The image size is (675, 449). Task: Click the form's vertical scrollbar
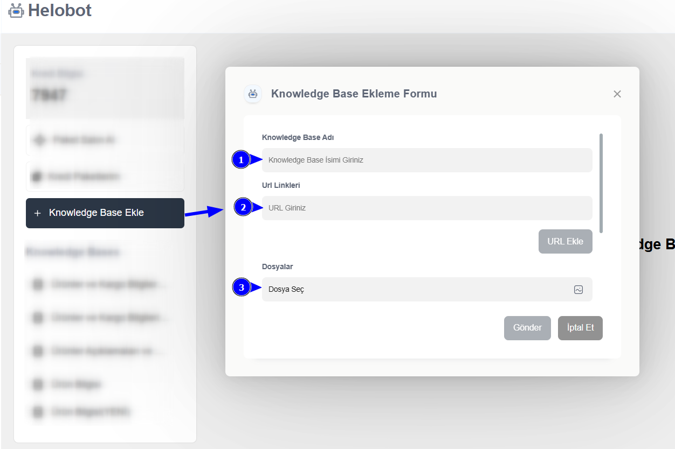[x=601, y=183]
